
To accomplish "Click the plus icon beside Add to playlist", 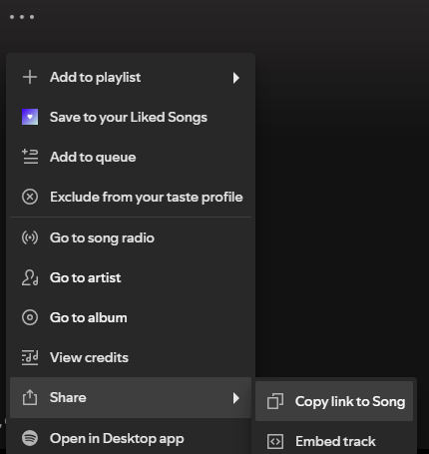I will 30,77.
